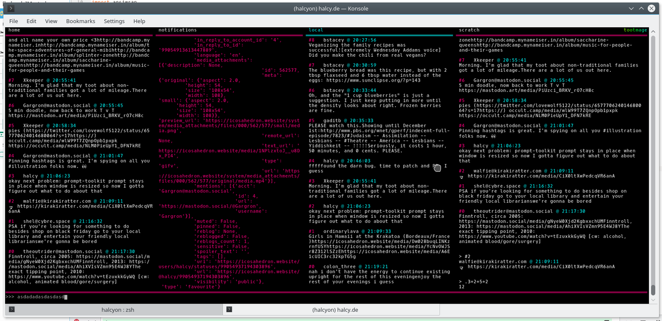Click the terminal scrollbar handle
Viewport: 662px width, 321px height.
coord(653,290)
